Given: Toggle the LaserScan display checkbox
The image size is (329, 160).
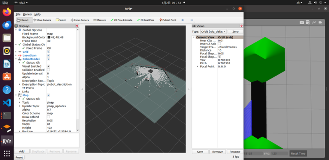Looking at the screenshot, I should (49, 55).
